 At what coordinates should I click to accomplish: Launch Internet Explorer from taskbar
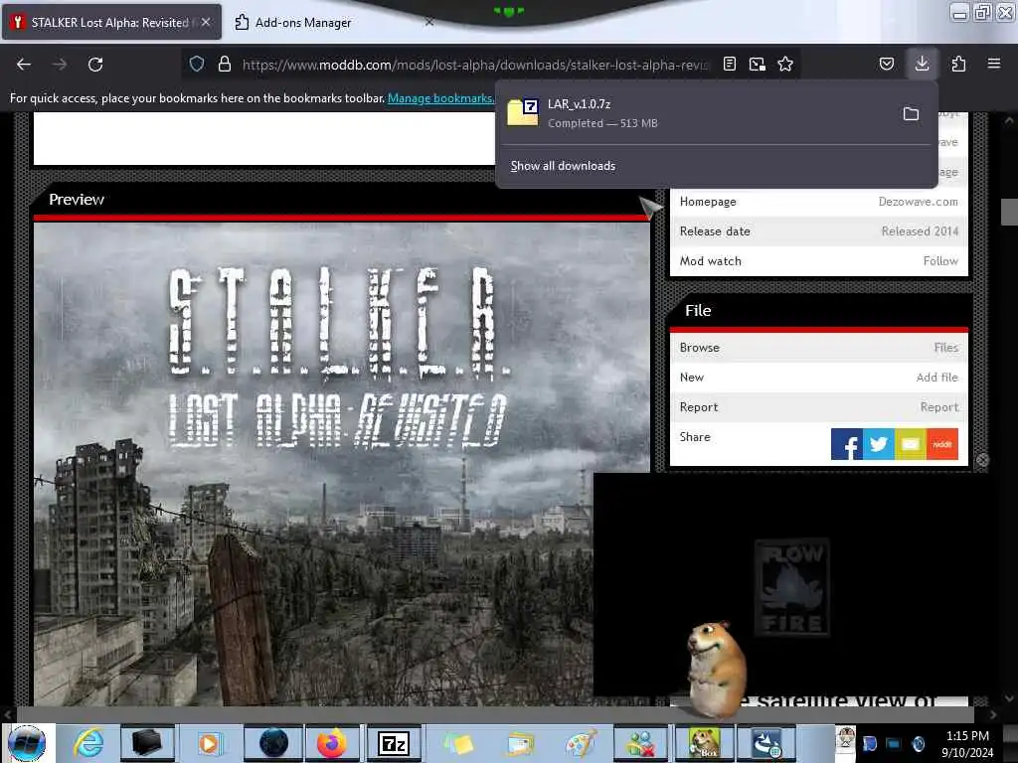pyautogui.click(x=88, y=743)
